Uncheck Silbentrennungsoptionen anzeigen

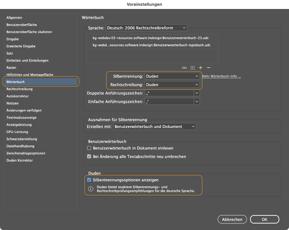tap(89, 180)
